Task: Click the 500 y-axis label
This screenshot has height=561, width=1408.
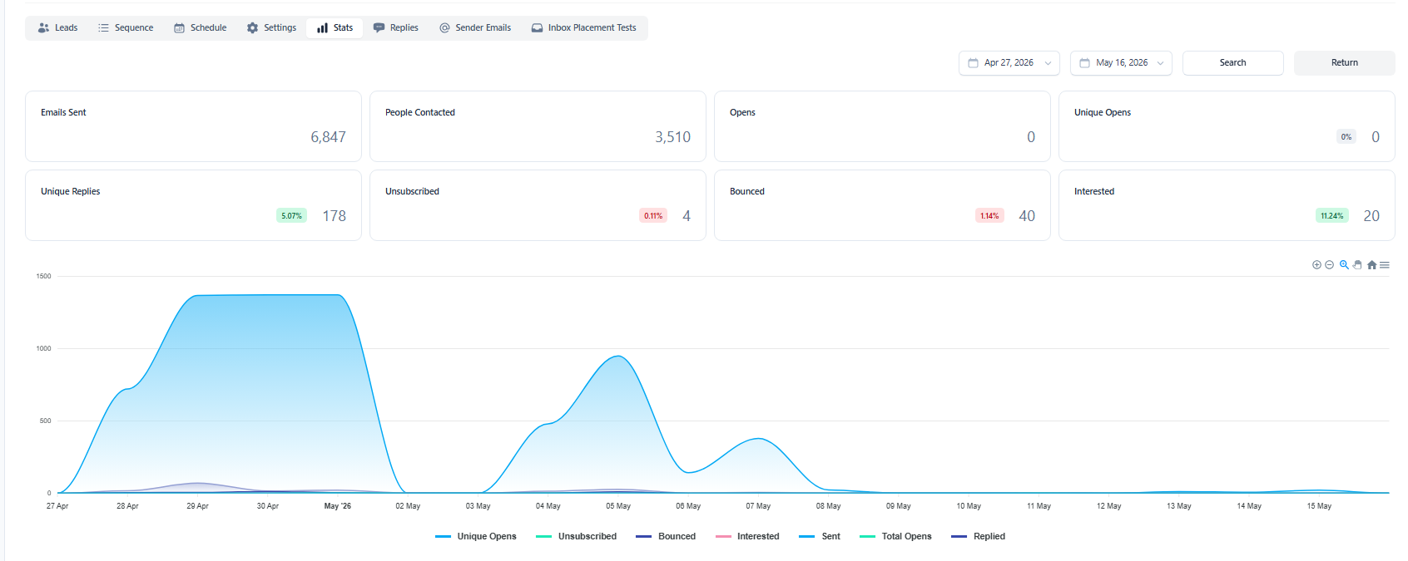Action: point(45,421)
